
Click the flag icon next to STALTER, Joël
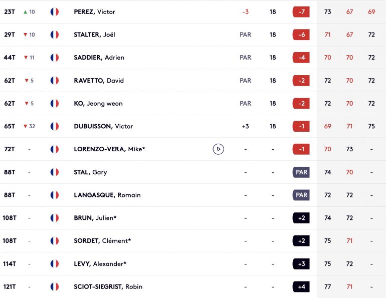tap(55, 35)
